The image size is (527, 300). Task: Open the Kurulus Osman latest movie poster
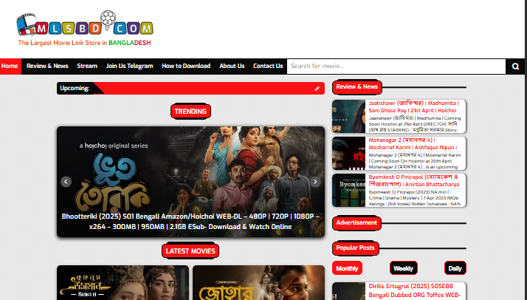tap(123, 282)
